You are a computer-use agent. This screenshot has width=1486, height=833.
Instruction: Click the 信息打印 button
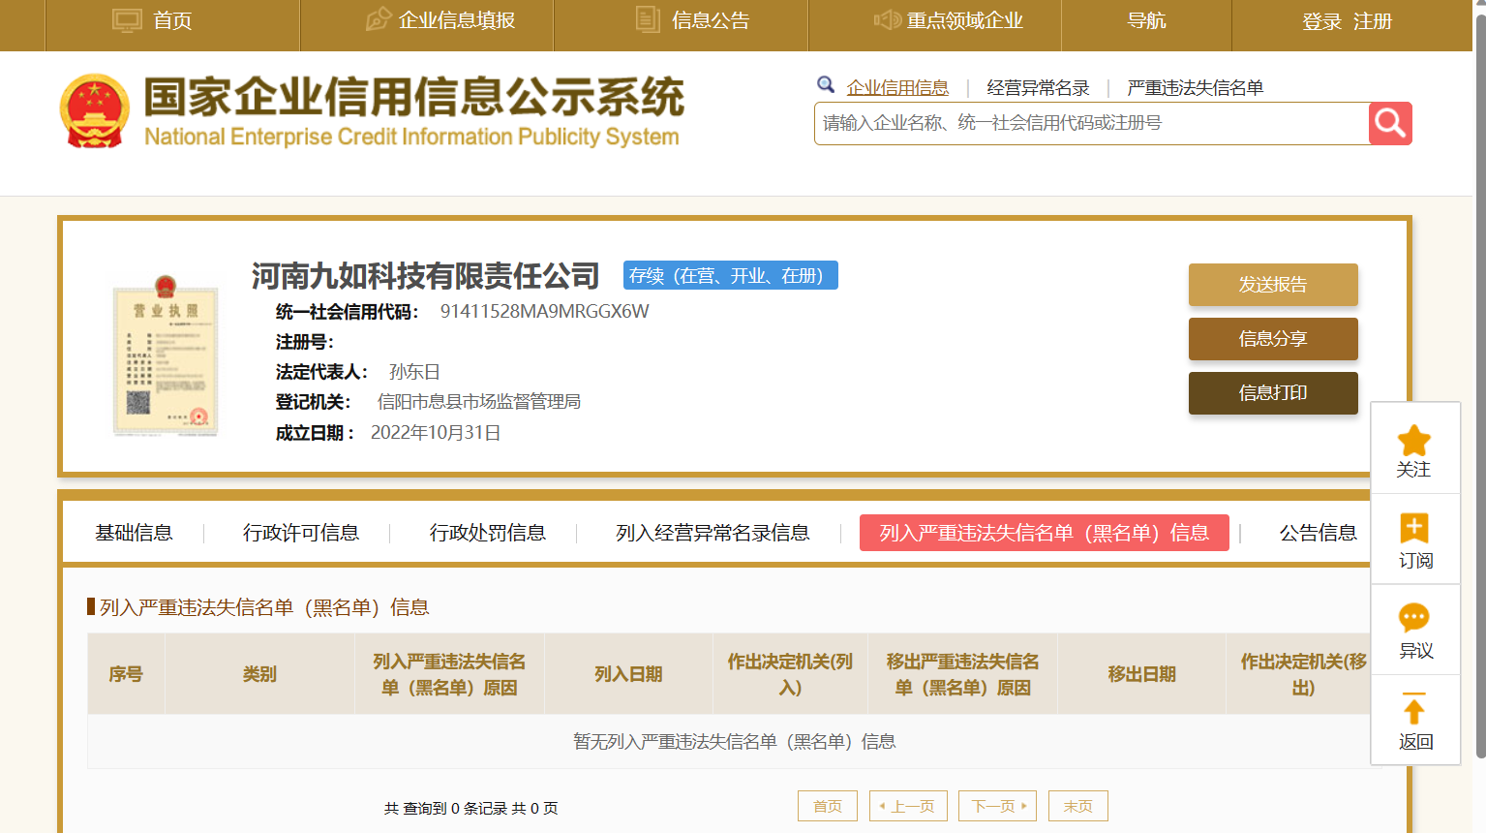(x=1273, y=393)
